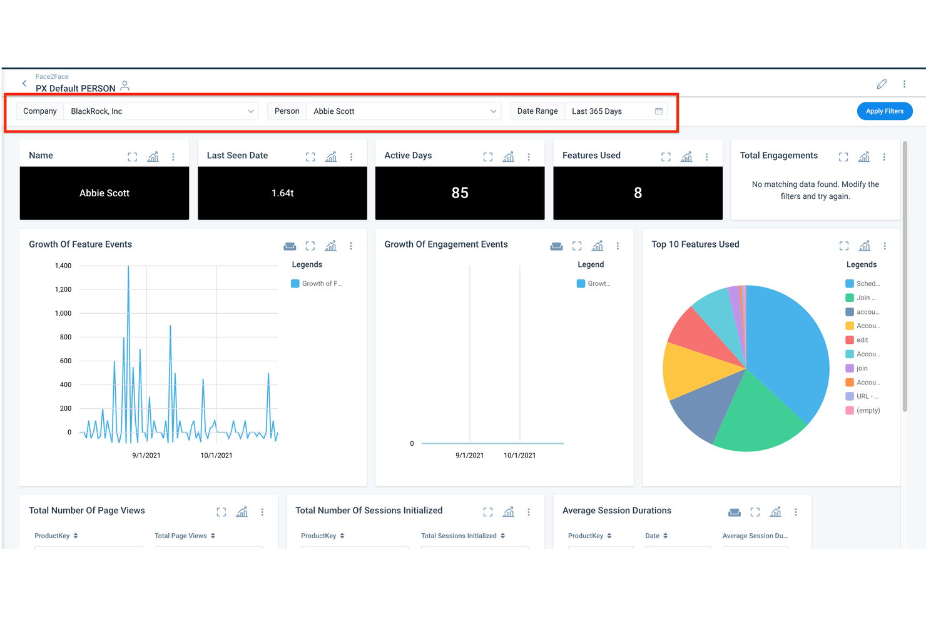Click the Last Seen Date value 1.64t
This screenshot has height=617, width=926.
pyautogui.click(x=283, y=193)
